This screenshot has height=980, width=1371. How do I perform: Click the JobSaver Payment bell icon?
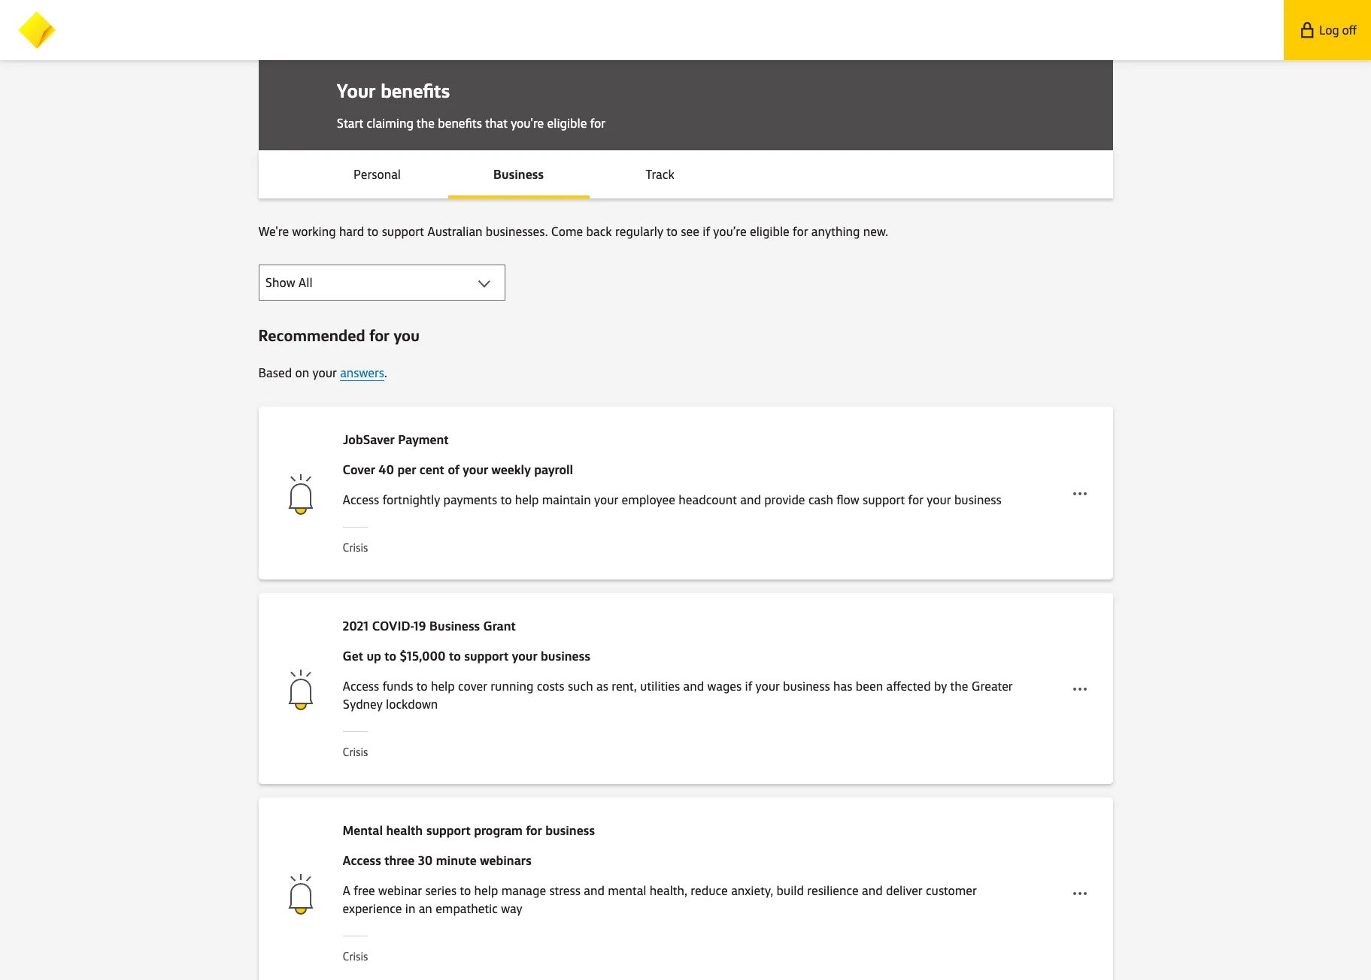point(300,495)
